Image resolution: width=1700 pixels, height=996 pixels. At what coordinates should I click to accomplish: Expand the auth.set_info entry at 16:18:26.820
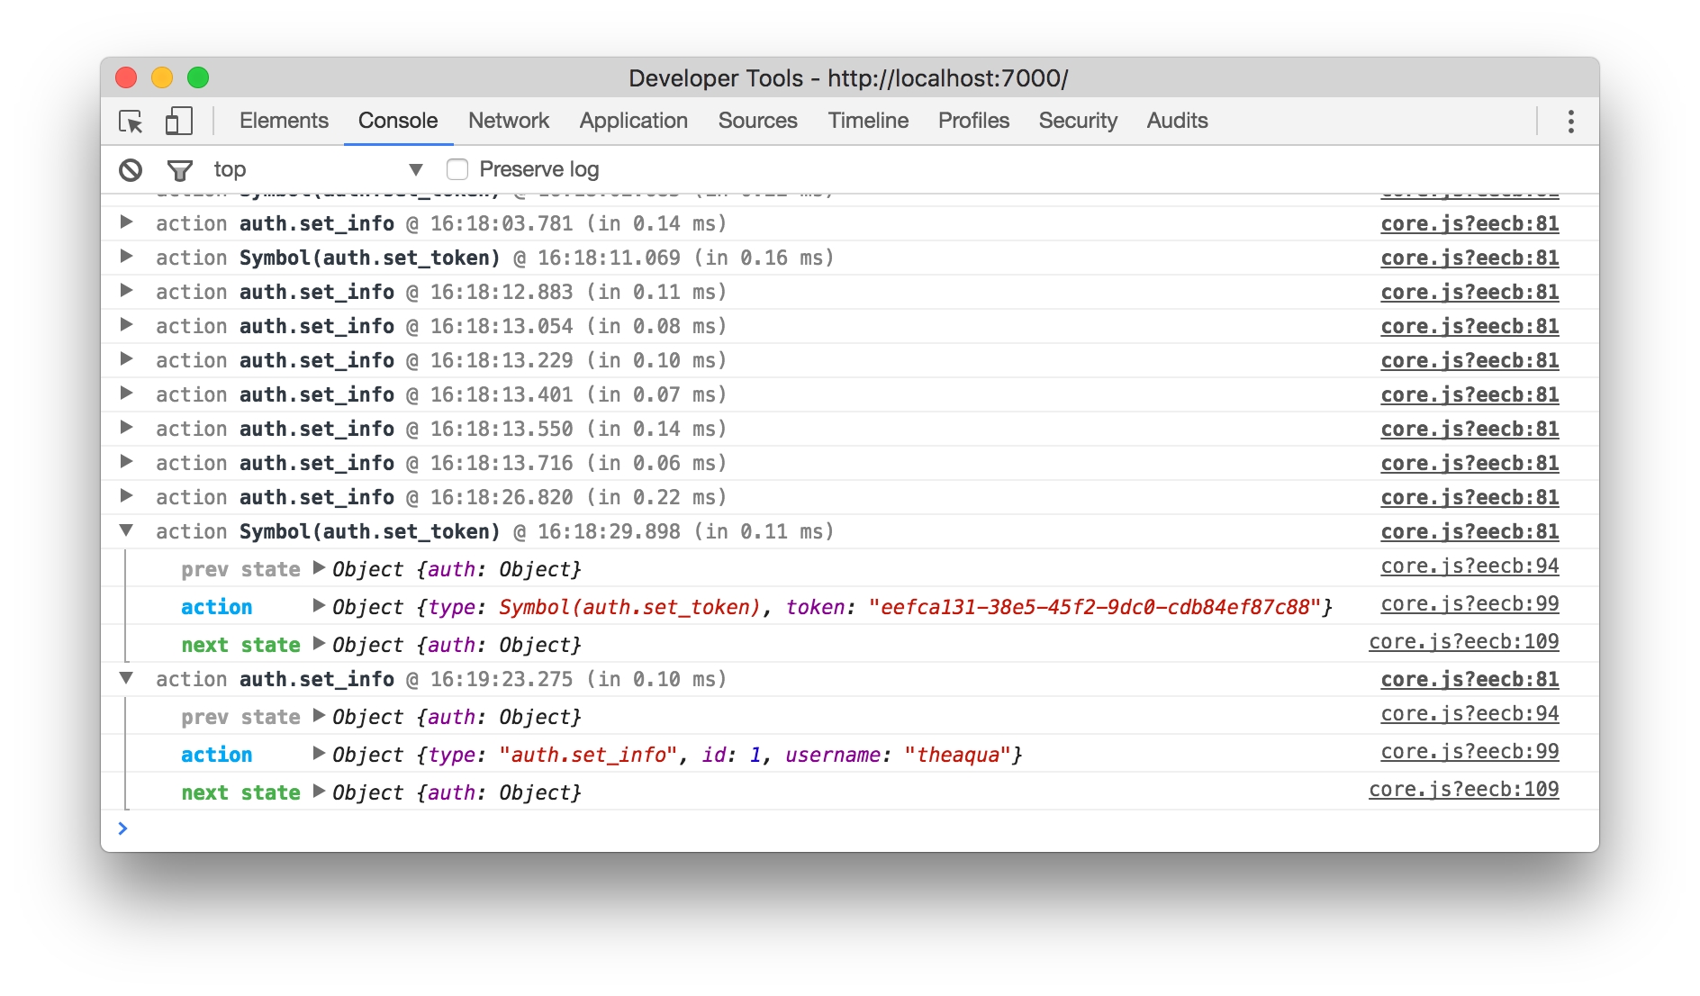coord(127,496)
